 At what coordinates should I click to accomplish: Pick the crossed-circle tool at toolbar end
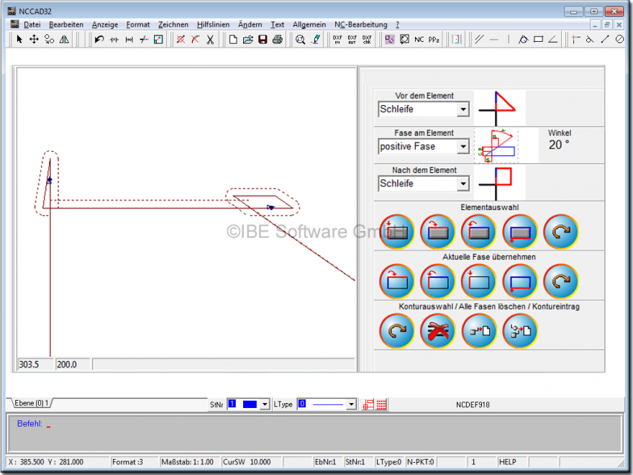click(619, 40)
